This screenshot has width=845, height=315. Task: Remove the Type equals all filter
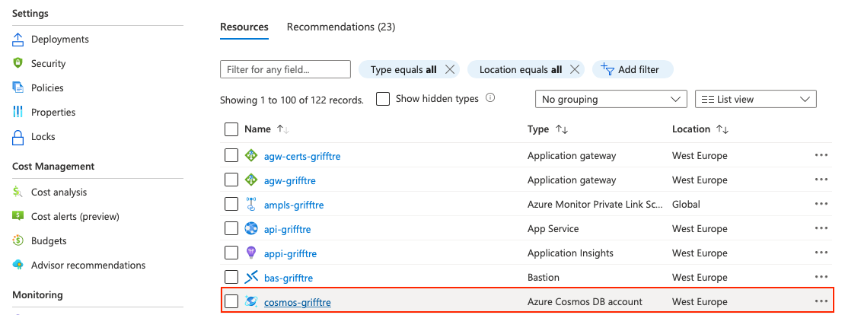point(450,69)
